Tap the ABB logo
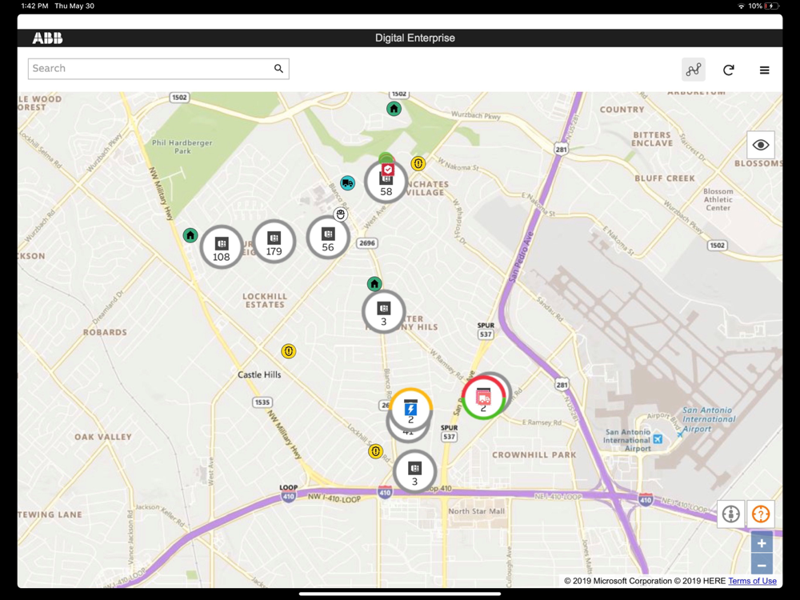 click(47, 38)
